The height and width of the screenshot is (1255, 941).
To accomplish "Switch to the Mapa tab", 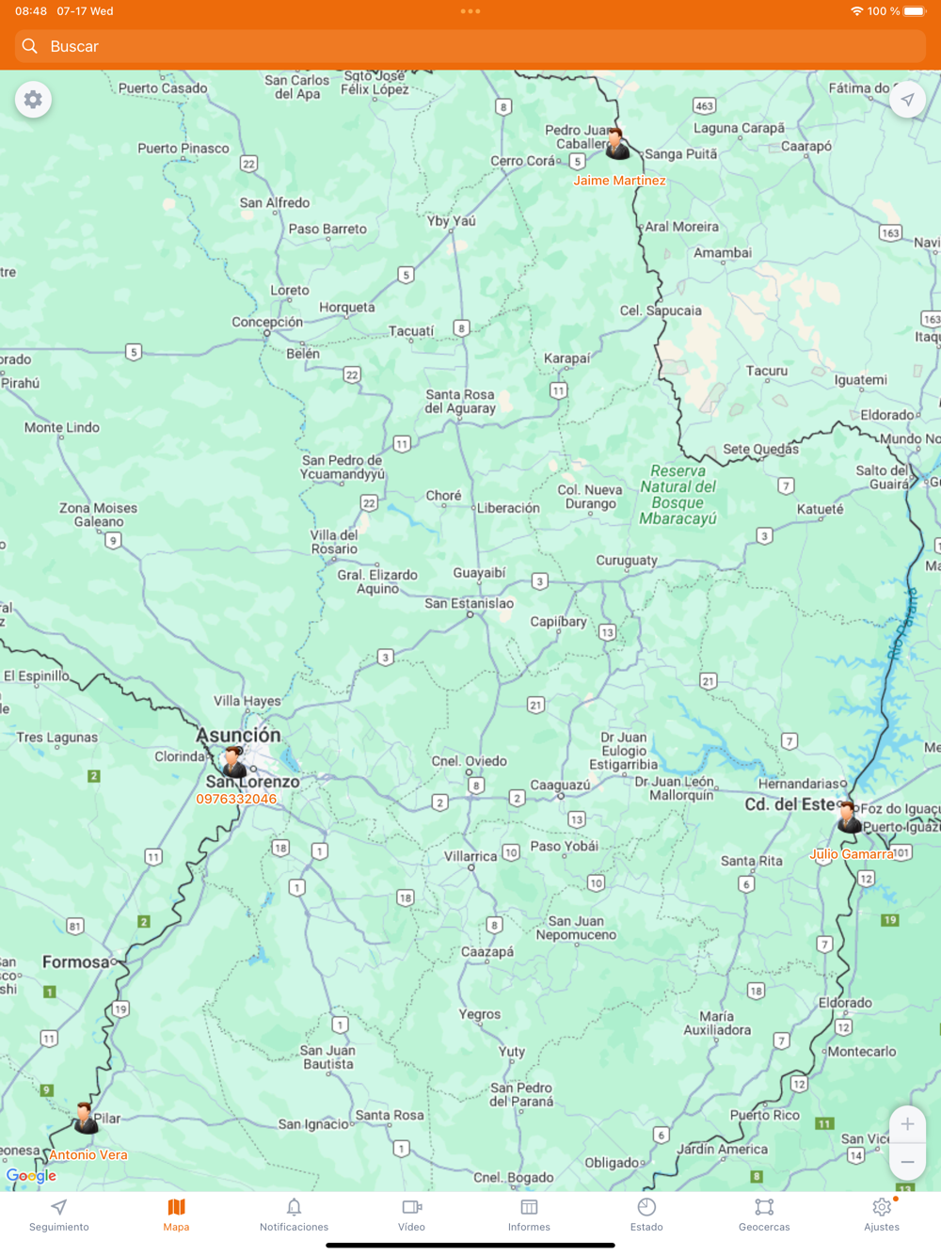I will 176,1215.
